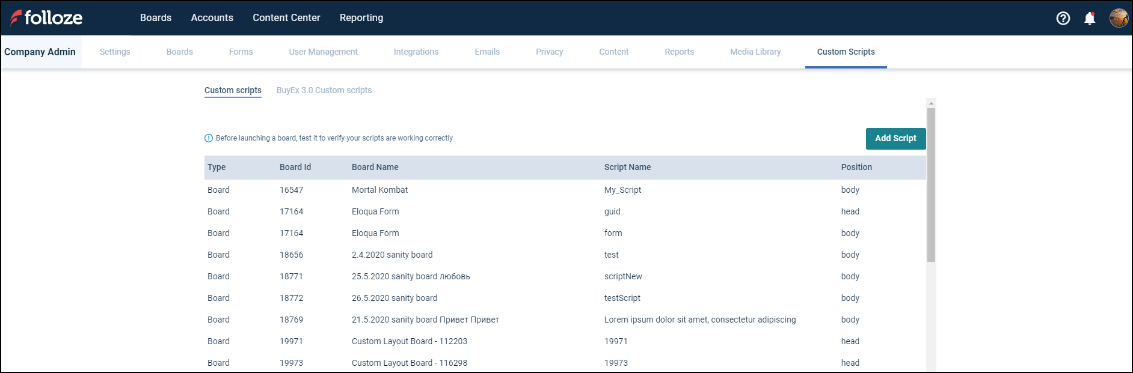Open BuyEx 3.0 Custom scripts tab
Viewport: 1133px width, 373px height.
pos(324,91)
